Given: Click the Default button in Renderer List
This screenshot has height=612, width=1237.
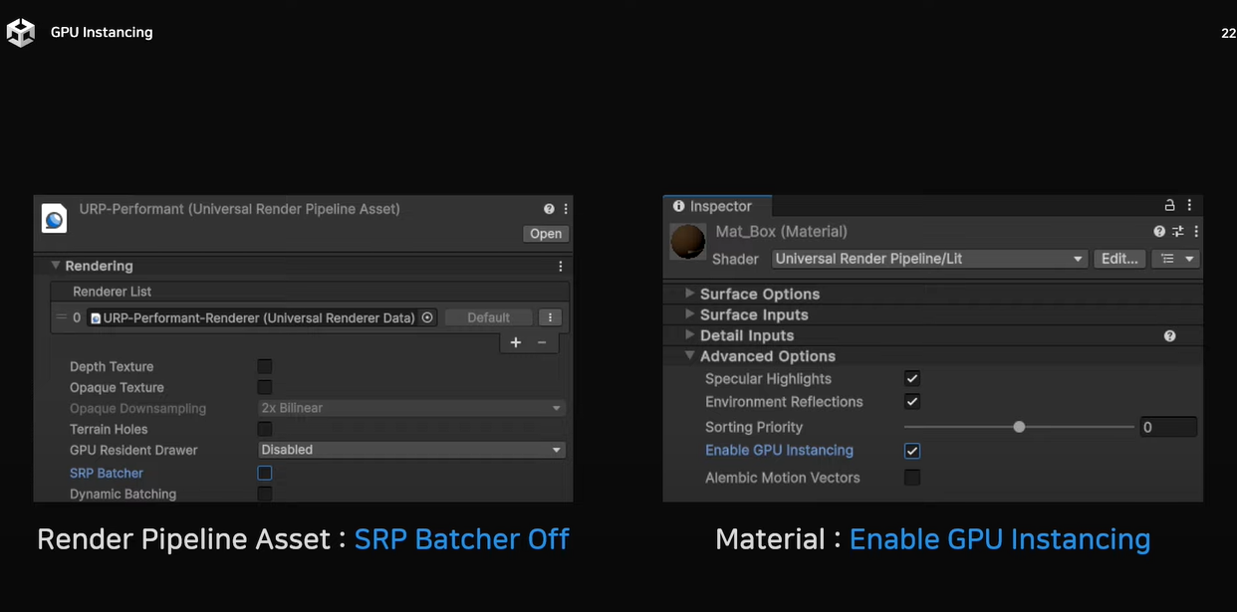Looking at the screenshot, I should 488,317.
